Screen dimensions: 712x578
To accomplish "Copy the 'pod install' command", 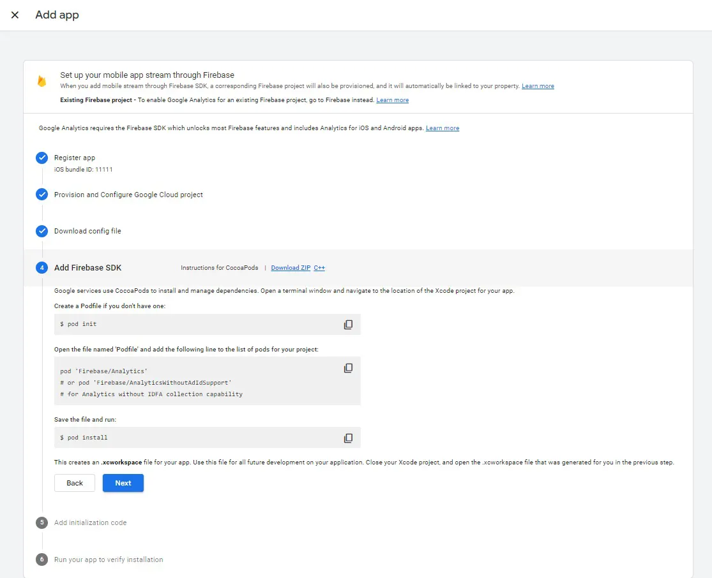I will pyautogui.click(x=348, y=438).
